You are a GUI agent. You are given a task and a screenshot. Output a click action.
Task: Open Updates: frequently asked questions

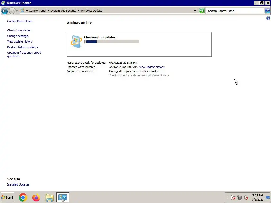click(24, 54)
